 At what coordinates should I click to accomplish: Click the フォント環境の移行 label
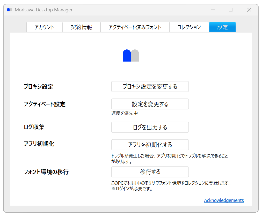coord(46,172)
